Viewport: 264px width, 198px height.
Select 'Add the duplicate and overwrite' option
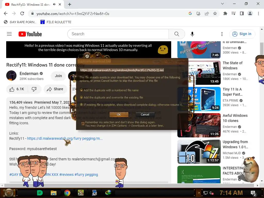(x=111, y=97)
